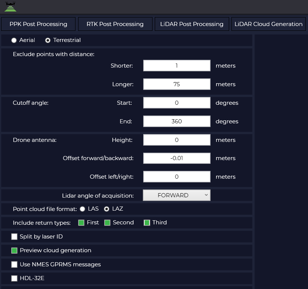
Task: Choose LAS point cloud format
Action: 83,209
